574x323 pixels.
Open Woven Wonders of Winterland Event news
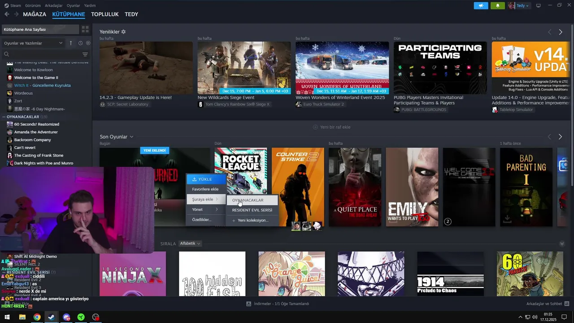[x=342, y=68]
